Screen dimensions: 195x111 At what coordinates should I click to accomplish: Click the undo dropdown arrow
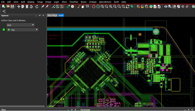(x=33, y=7)
